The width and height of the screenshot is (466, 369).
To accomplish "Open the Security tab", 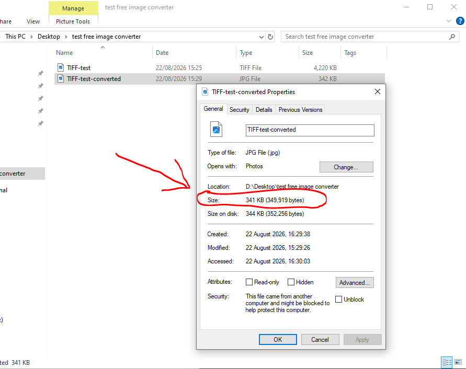I will (239, 110).
